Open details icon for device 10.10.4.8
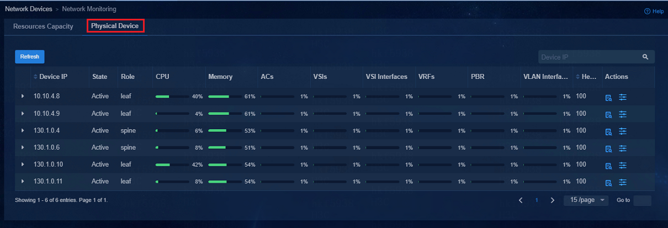The image size is (668, 228). 608,98
